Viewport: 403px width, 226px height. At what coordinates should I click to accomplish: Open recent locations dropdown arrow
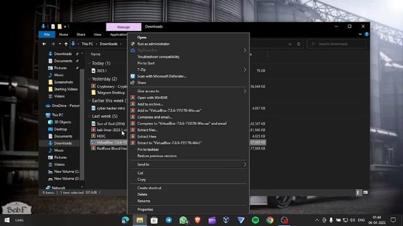coord(60,44)
